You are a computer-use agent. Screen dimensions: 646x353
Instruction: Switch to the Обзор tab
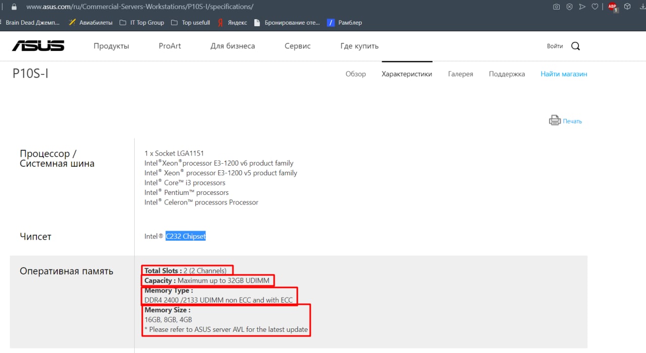point(356,74)
